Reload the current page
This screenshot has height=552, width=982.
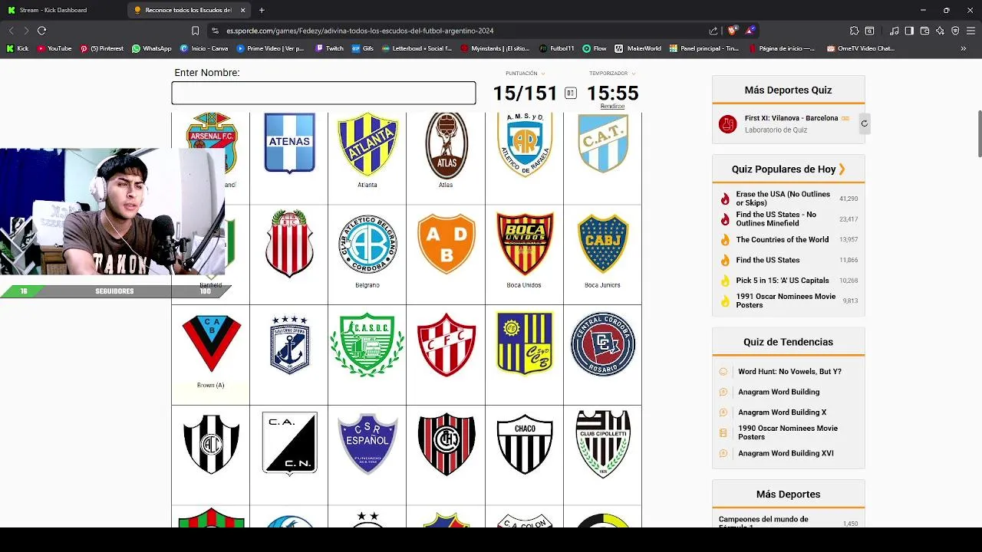(41, 31)
